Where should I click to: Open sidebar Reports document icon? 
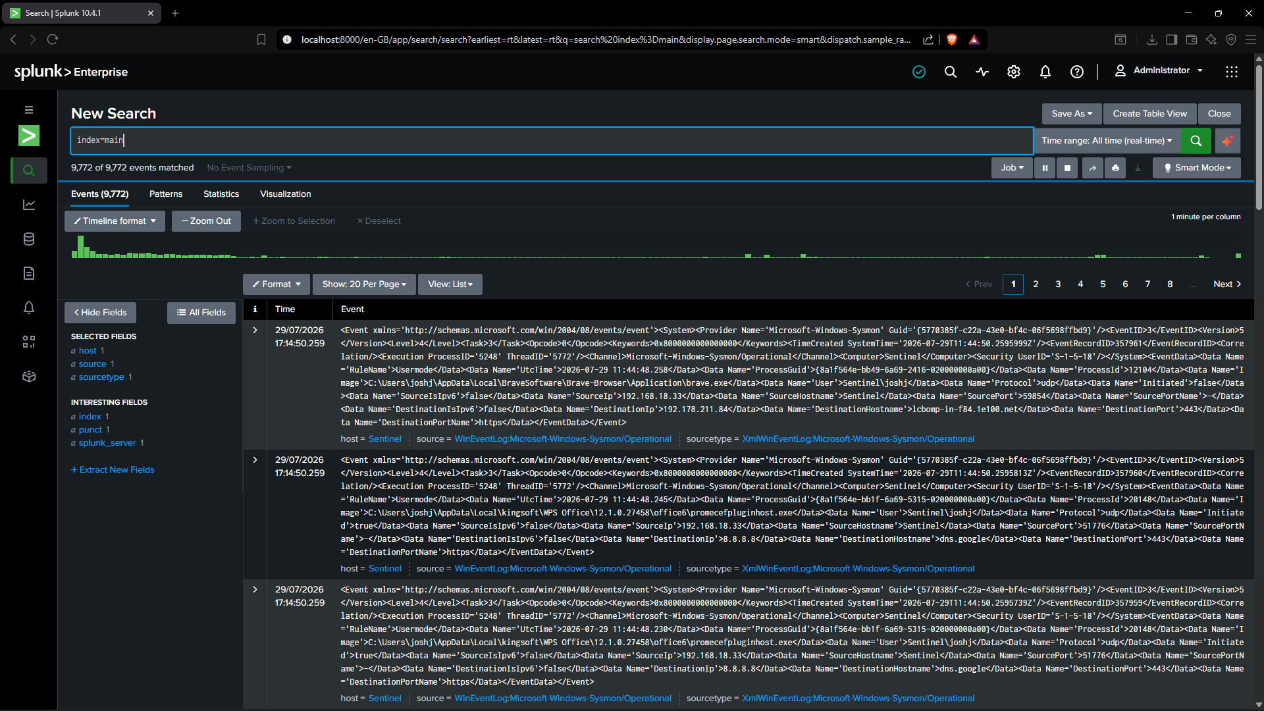point(29,273)
